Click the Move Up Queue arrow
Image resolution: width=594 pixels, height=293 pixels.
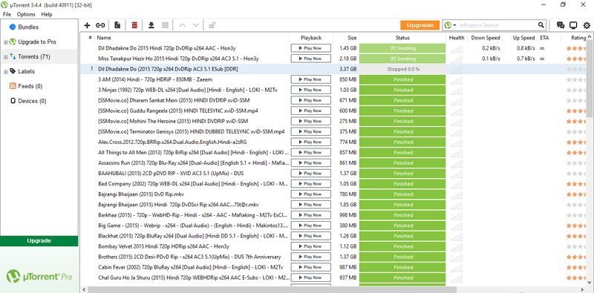(x=182, y=25)
